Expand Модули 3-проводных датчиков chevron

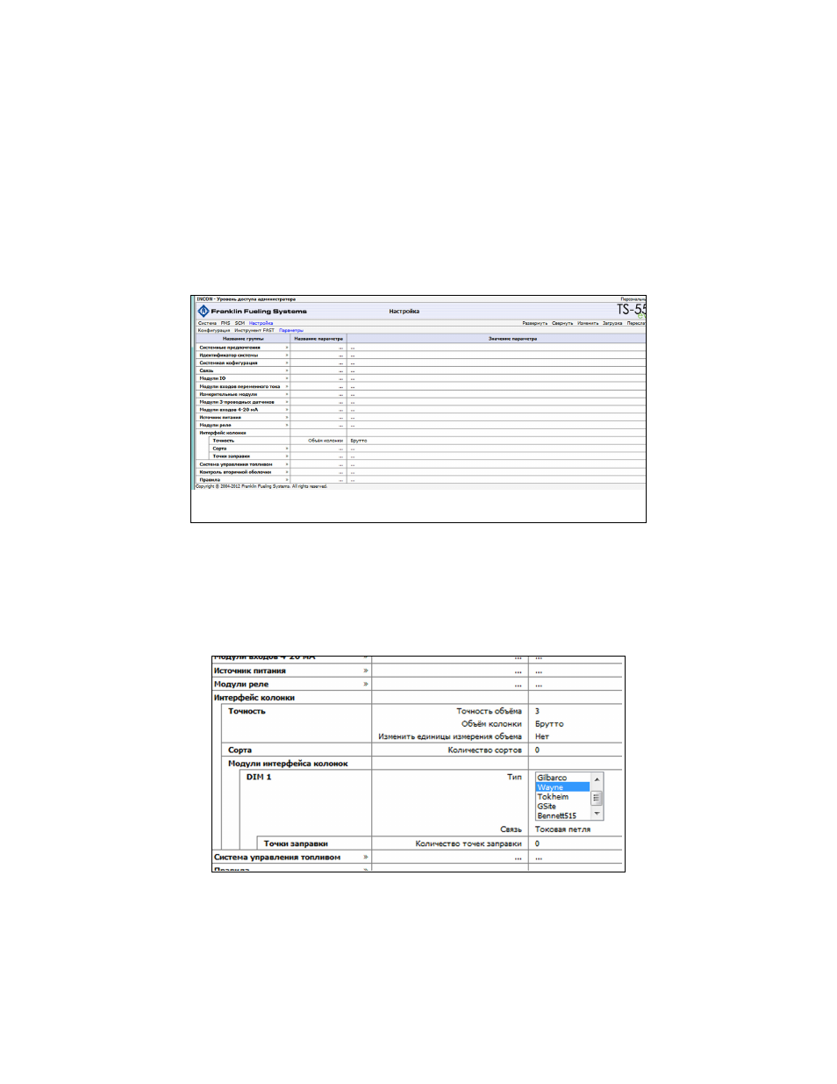tap(286, 402)
